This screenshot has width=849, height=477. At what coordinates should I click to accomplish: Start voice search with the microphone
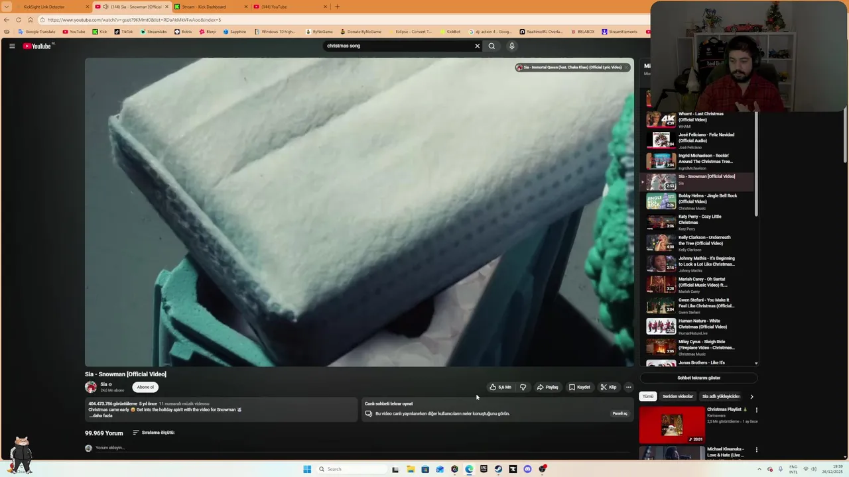511,46
